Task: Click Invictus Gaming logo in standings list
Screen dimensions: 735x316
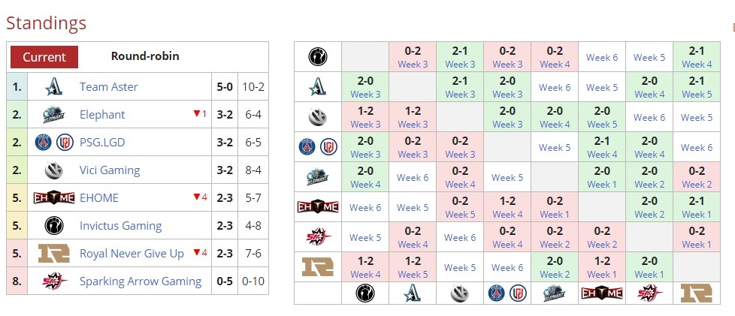Action: click(54, 226)
